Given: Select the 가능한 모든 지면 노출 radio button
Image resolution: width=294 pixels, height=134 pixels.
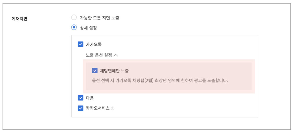Looking at the screenshot, I should pyautogui.click(x=74, y=18).
